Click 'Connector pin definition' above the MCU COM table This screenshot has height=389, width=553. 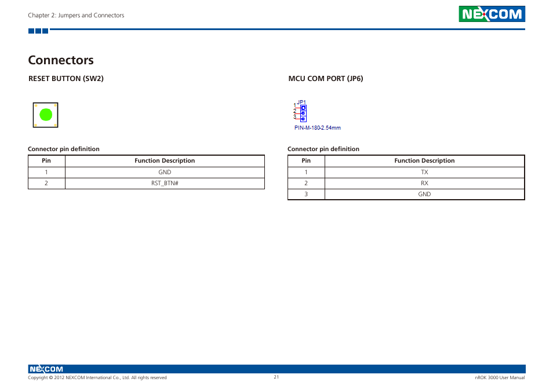pos(323,149)
